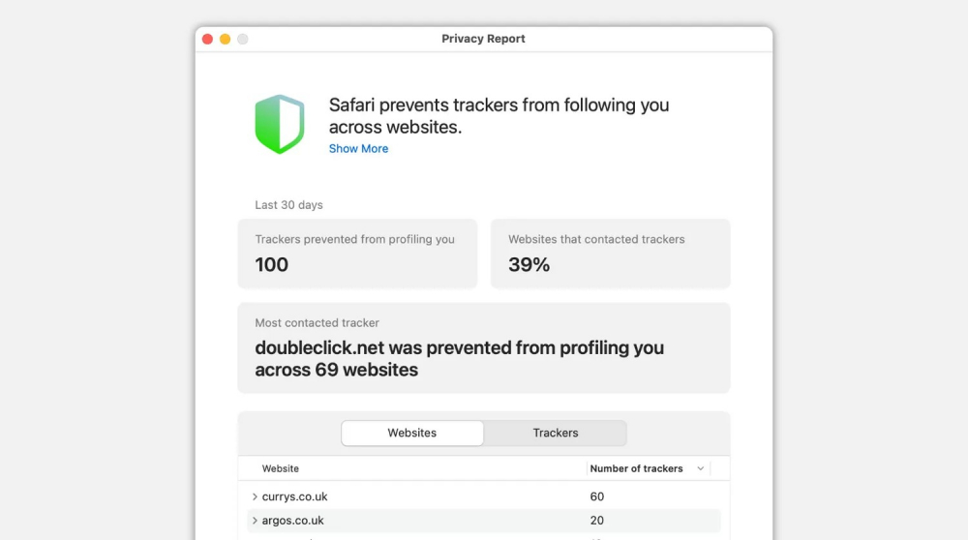Select the argos.co.uk website name

292,521
